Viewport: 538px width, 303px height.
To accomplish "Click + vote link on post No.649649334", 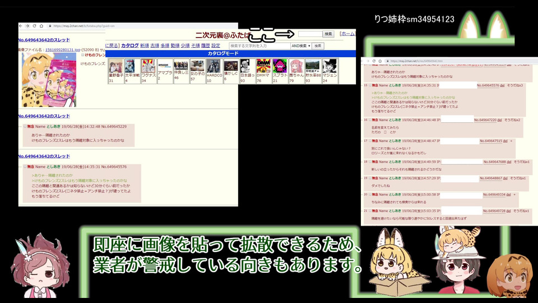I will [x=514, y=195].
